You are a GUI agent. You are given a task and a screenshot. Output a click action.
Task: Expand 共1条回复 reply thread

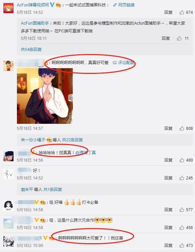[52, 190]
